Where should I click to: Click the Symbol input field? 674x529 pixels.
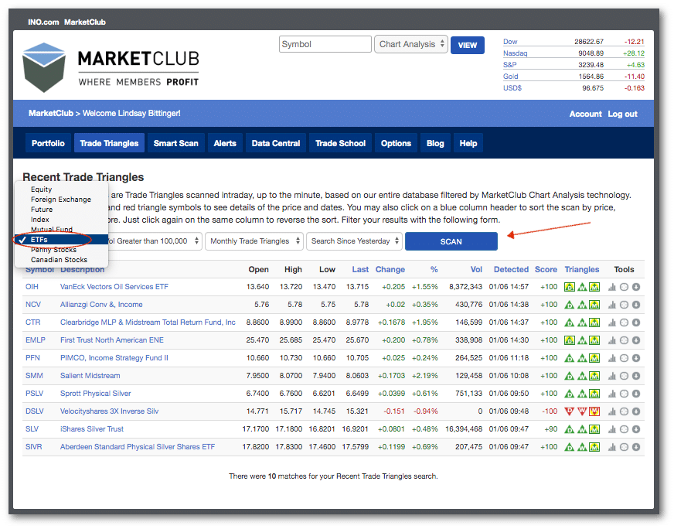pos(325,44)
